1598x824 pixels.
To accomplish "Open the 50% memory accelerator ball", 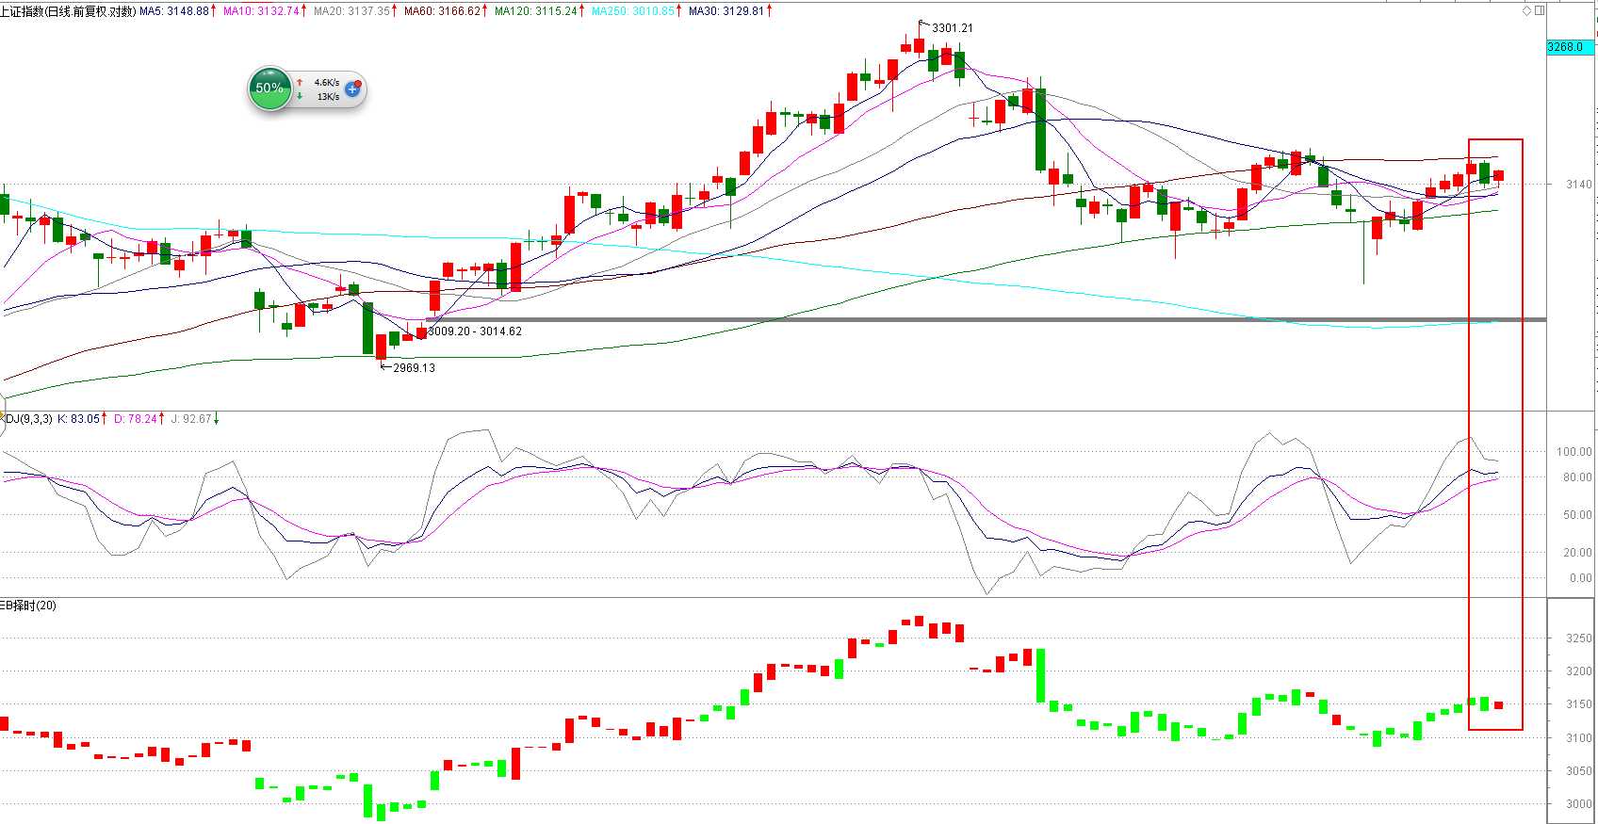I will click(x=270, y=89).
